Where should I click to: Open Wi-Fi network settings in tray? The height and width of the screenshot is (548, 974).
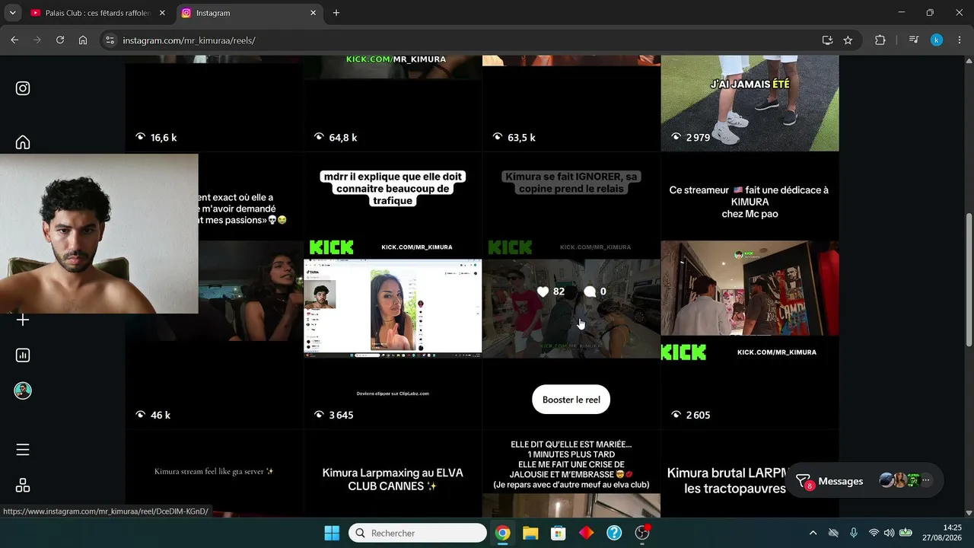pyautogui.click(x=874, y=533)
